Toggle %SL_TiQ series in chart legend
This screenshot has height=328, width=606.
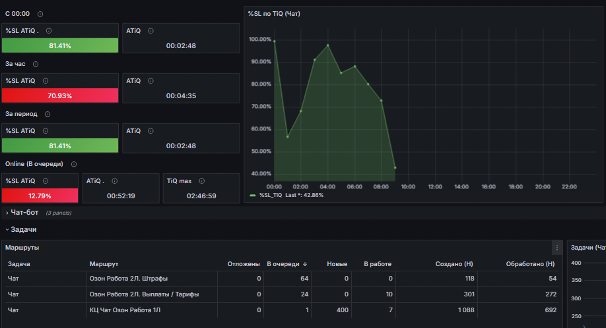271,196
